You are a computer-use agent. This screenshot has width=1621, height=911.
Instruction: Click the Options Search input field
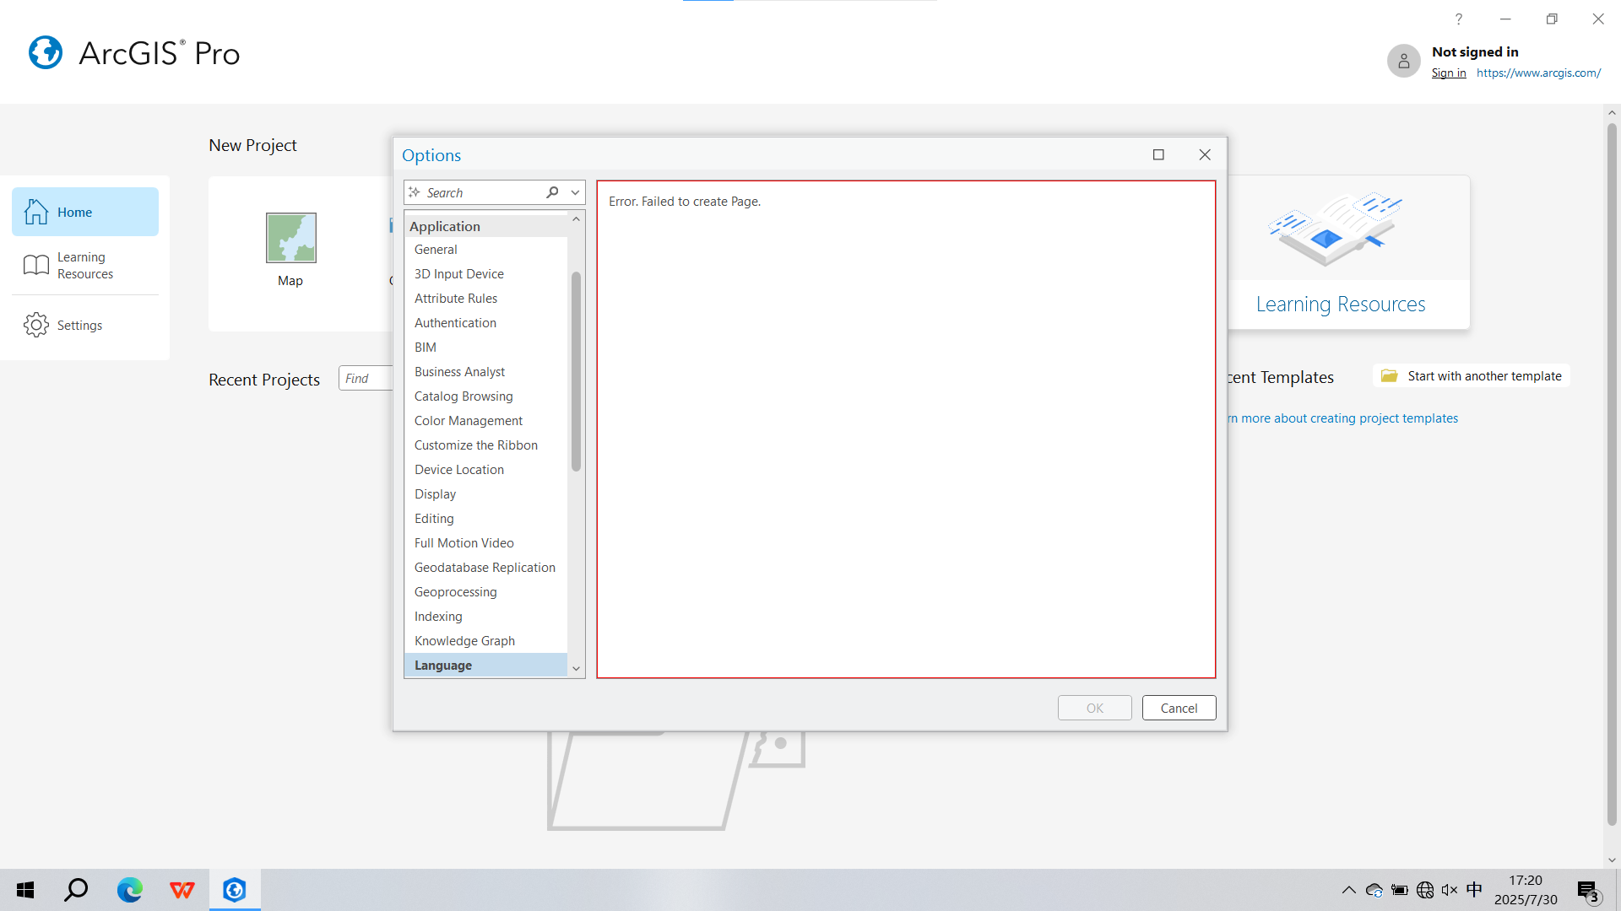481,192
